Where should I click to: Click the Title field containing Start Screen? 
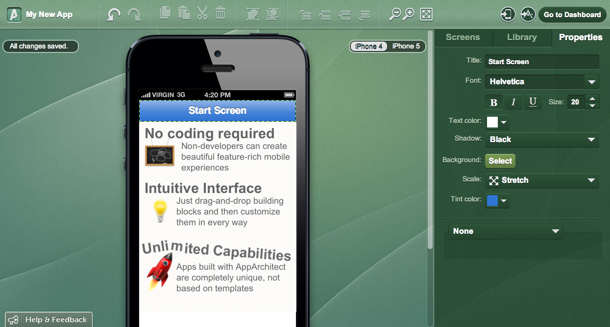(x=542, y=62)
